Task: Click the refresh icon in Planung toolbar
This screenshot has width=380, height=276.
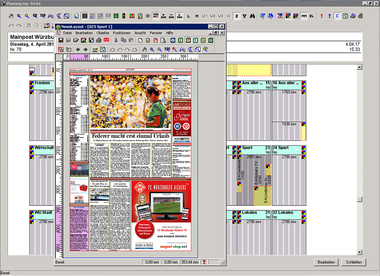Action: pos(345,16)
